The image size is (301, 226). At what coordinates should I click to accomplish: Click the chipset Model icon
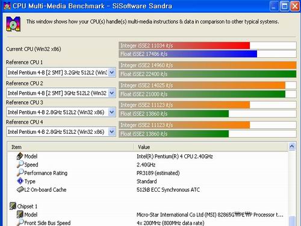pos(20,215)
